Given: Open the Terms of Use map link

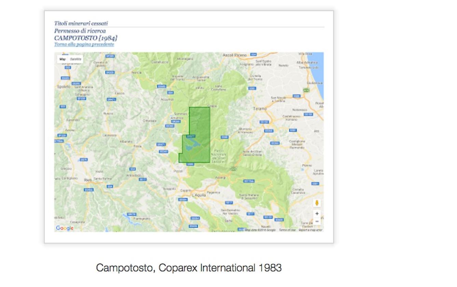Looking at the screenshot, I should click(x=287, y=230).
